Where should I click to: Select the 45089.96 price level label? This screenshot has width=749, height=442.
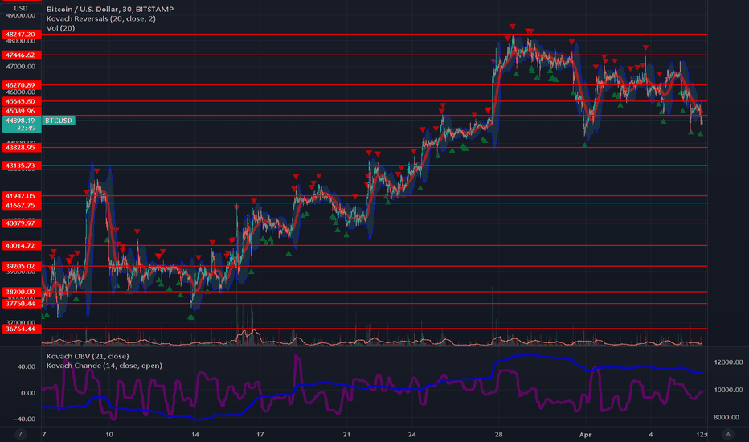point(22,111)
